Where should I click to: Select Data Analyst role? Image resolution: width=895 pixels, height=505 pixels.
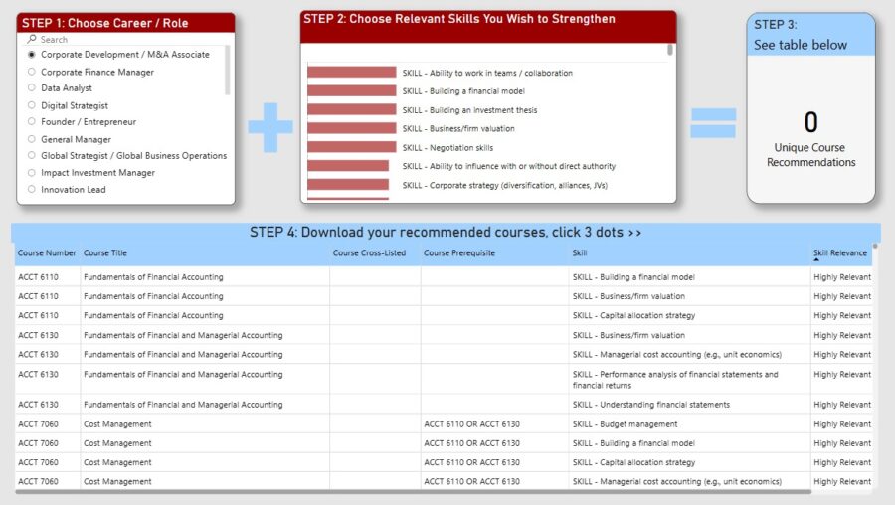60,87
